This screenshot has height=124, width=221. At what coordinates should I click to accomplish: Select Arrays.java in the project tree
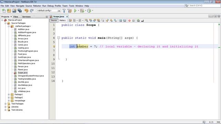coord(23,39)
